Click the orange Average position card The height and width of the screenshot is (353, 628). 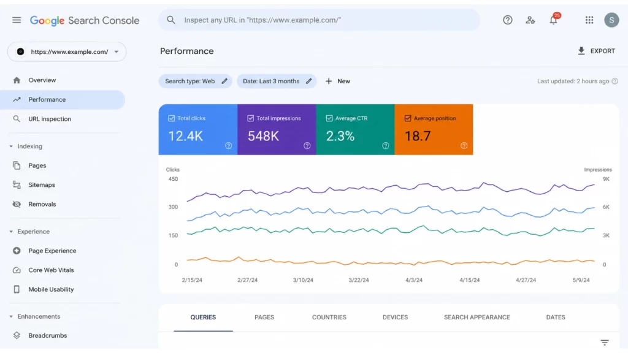[x=434, y=130]
